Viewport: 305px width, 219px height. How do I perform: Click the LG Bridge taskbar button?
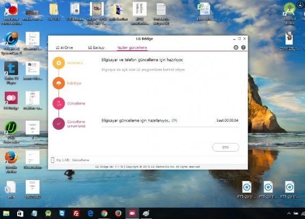(132, 214)
